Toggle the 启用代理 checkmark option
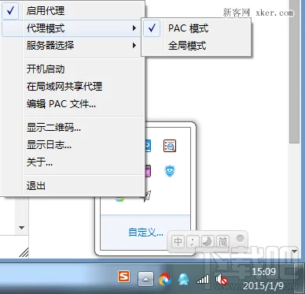Screen dimensions: 305x294 point(73,11)
